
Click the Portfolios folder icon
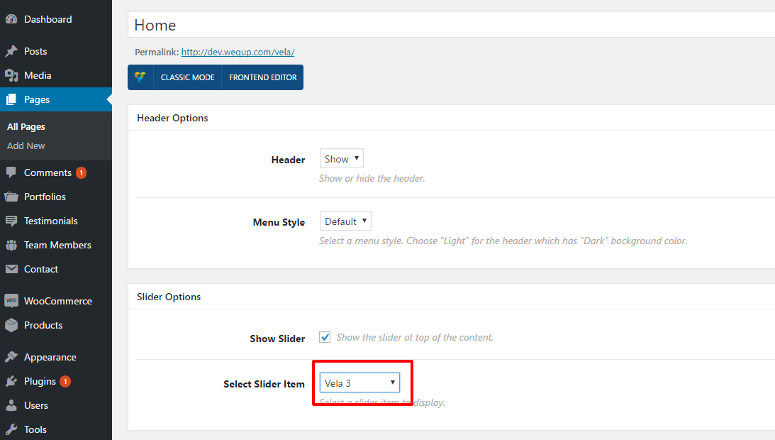click(11, 197)
